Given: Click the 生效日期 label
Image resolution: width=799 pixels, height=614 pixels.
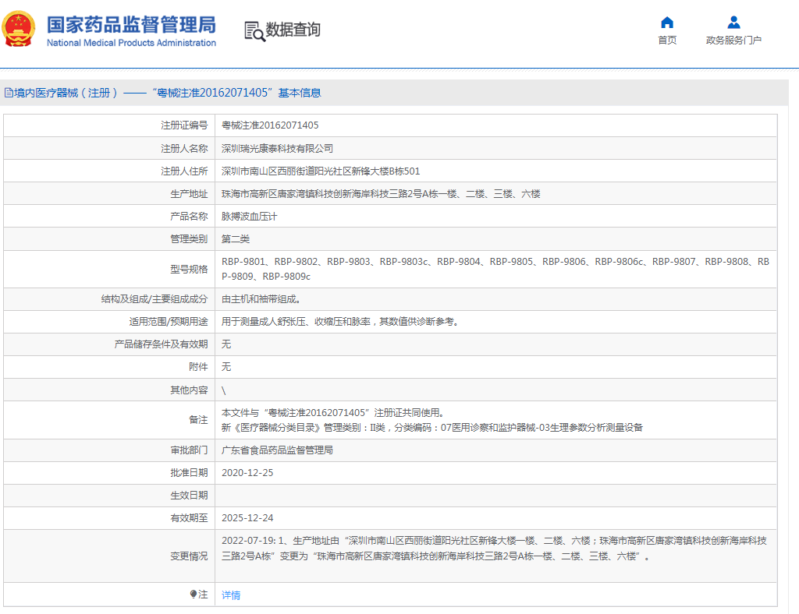Looking at the screenshot, I should (x=189, y=495).
